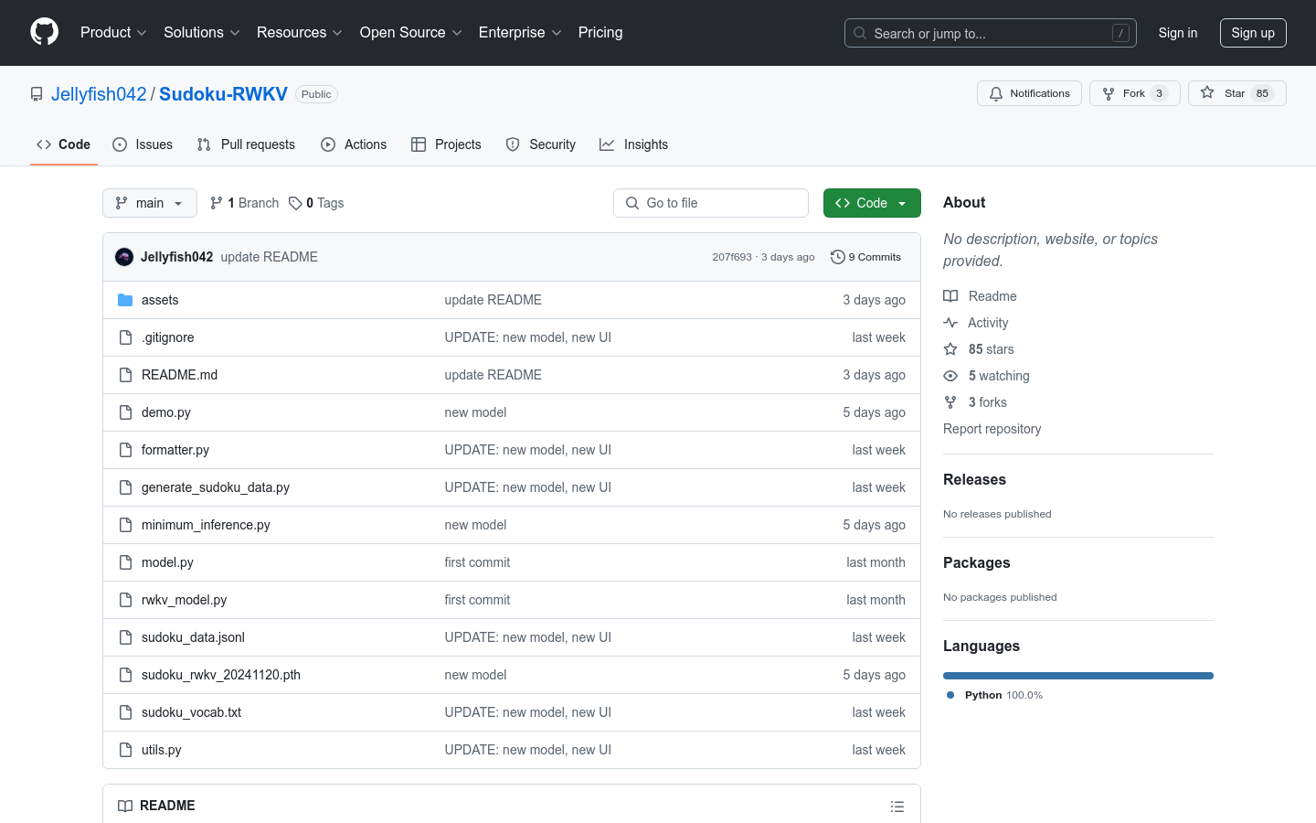
Task: Click the Search or jump to field
Action: pos(991,33)
